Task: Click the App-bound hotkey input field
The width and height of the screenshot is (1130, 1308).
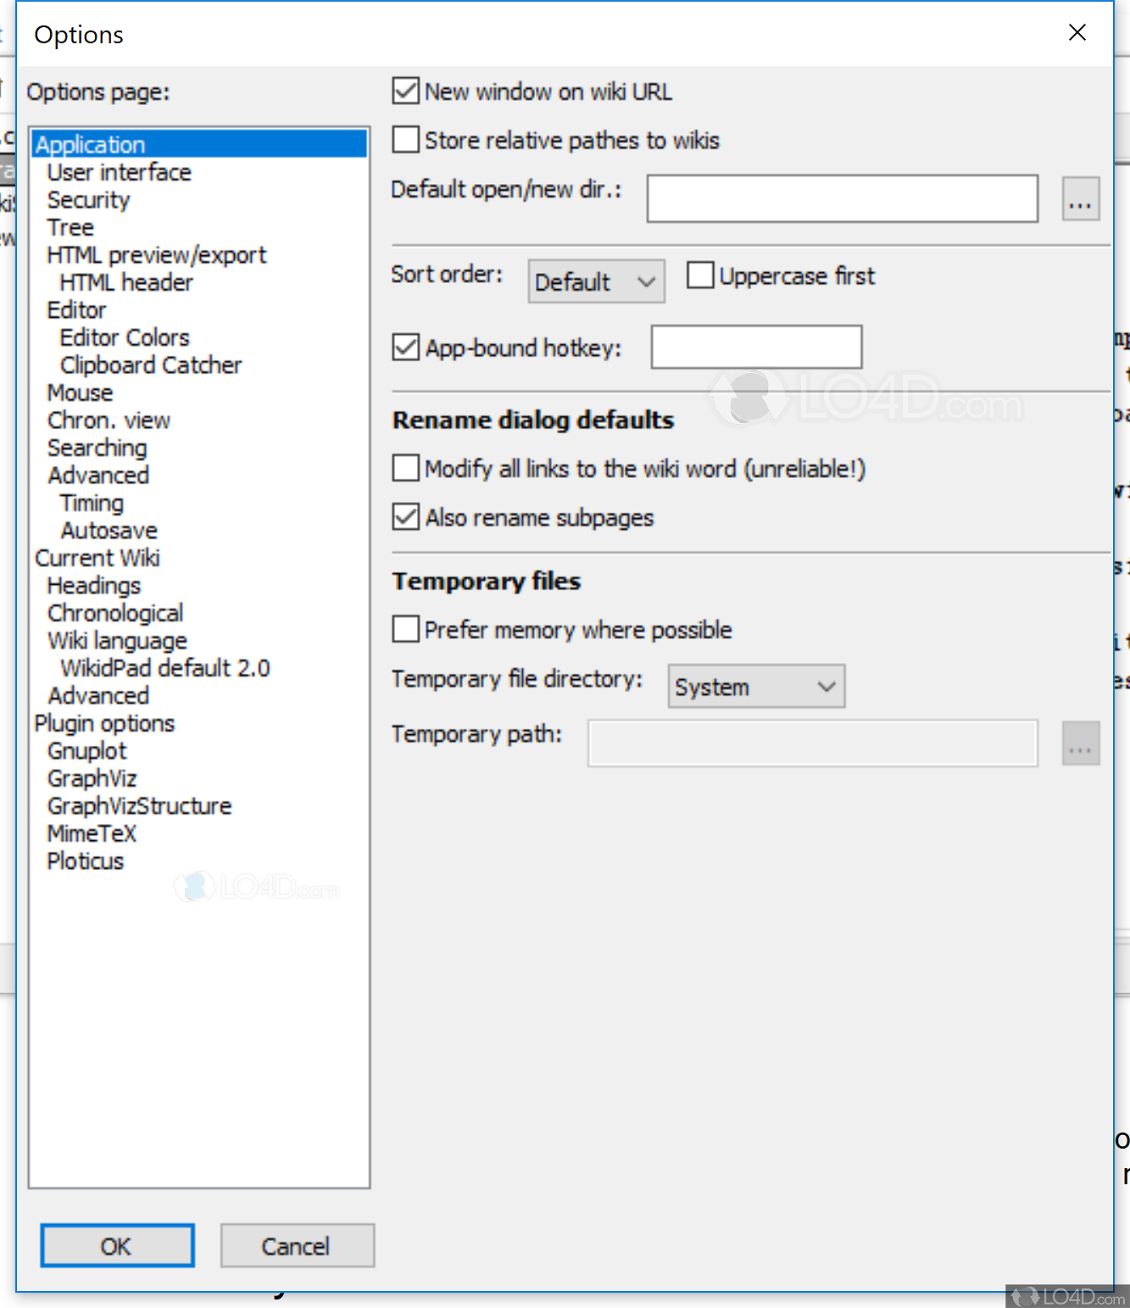Action: [755, 347]
